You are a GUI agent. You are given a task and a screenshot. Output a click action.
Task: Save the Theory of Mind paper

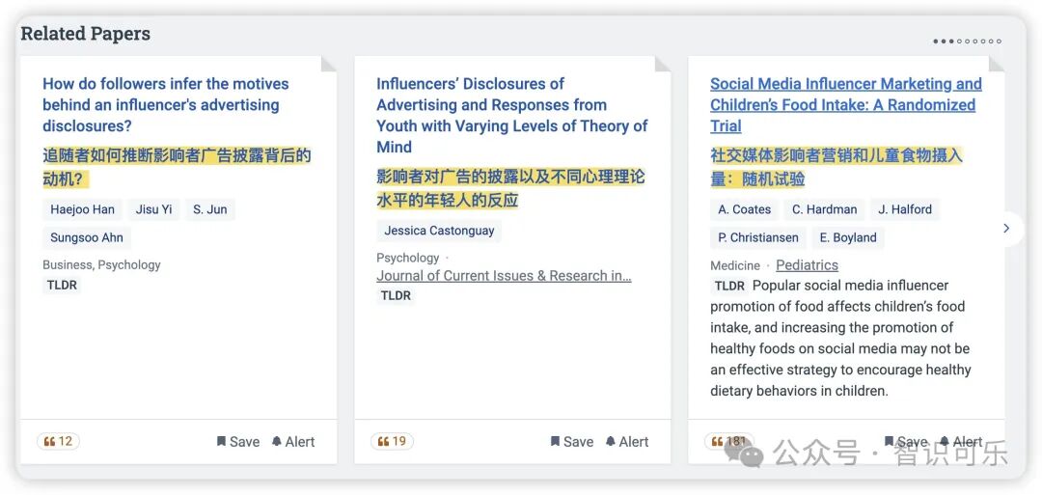(571, 442)
